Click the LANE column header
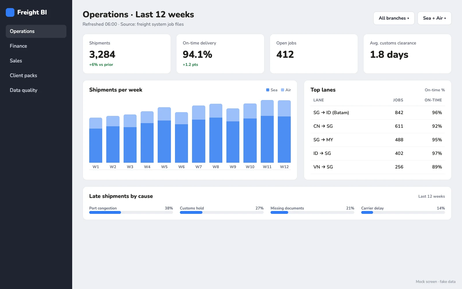The image size is (462, 289). tap(318, 100)
